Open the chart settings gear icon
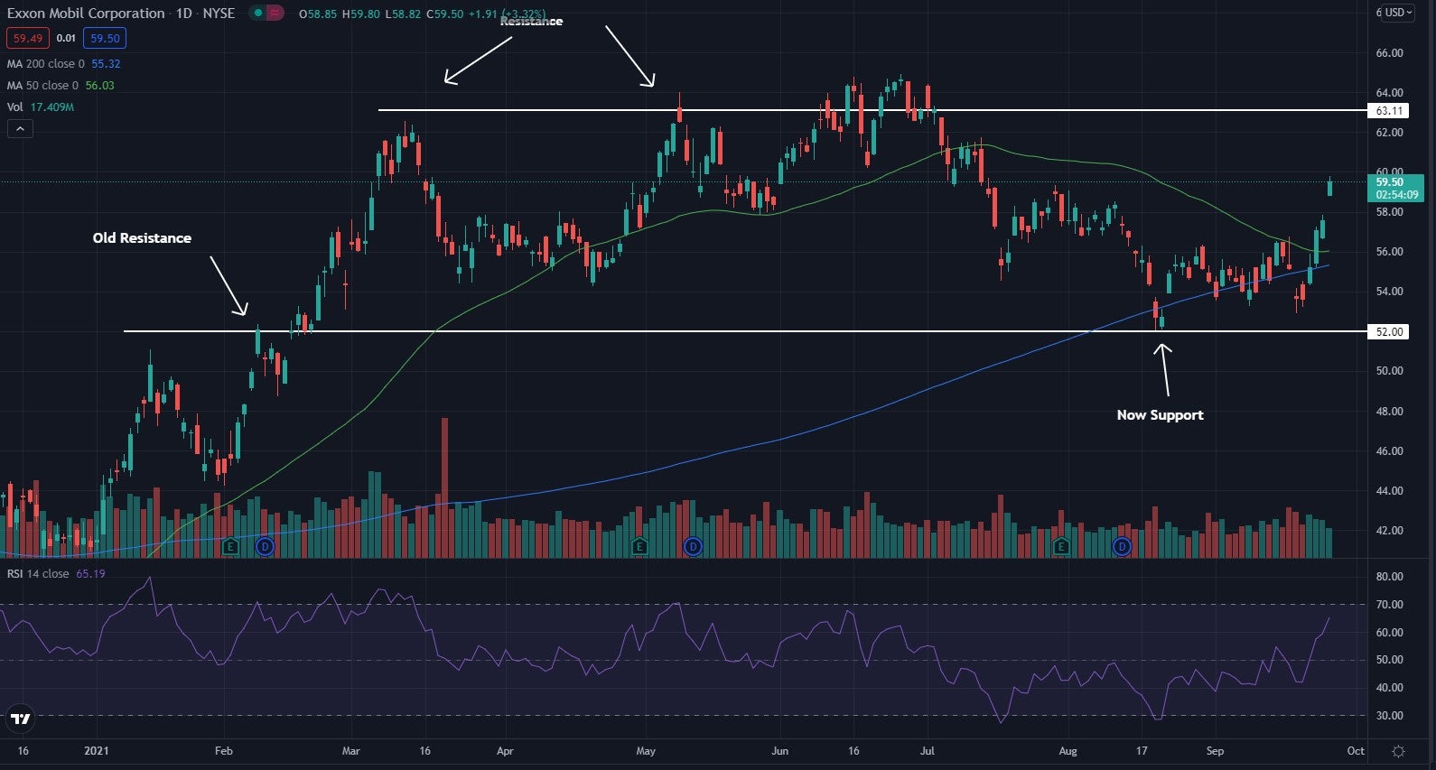This screenshot has height=770, width=1436. pyautogui.click(x=1398, y=751)
